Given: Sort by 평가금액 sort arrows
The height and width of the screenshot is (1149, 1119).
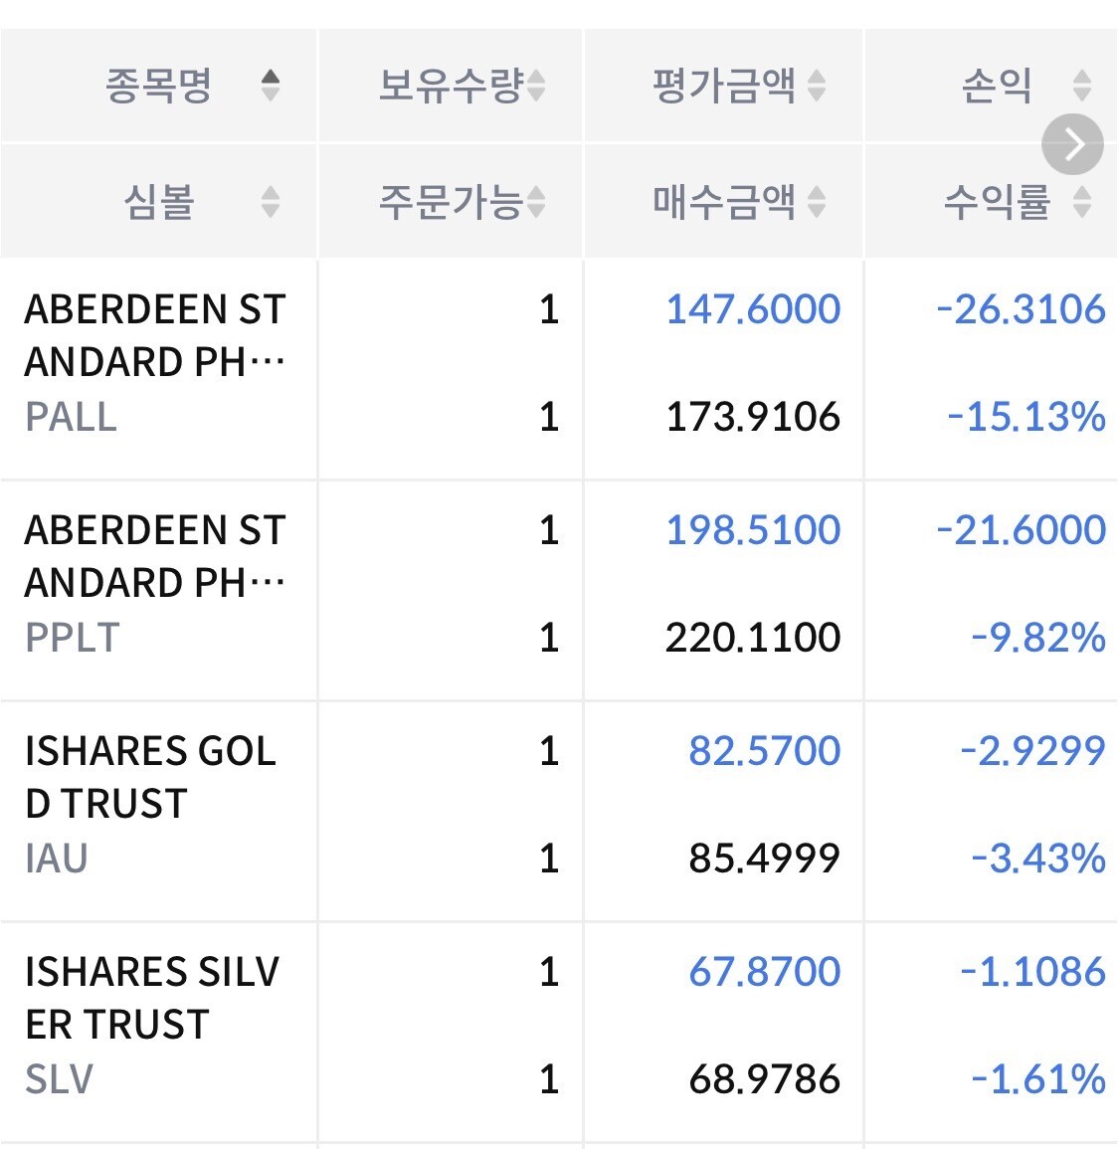Looking at the screenshot, I should 817,85.
